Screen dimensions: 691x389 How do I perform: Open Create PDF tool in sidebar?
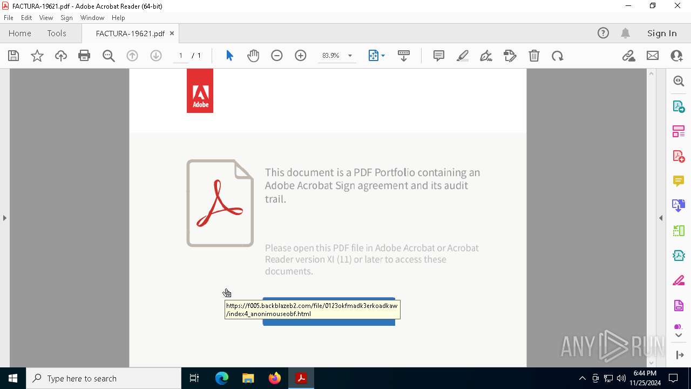pyautogui.click(x=679, y=156)
